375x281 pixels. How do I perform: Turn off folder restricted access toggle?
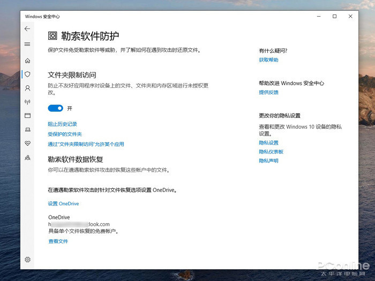pos(56,108)
